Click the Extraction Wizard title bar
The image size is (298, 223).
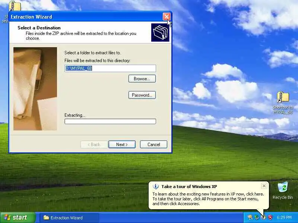[86, 17]
